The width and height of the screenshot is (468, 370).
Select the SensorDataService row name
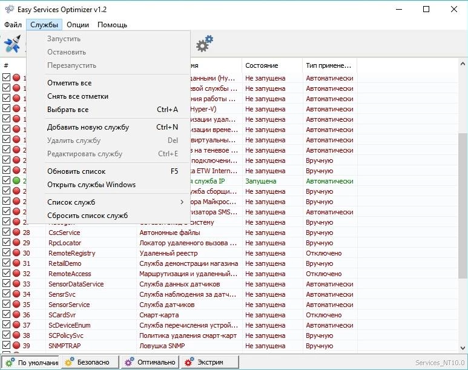coord(76,284)
